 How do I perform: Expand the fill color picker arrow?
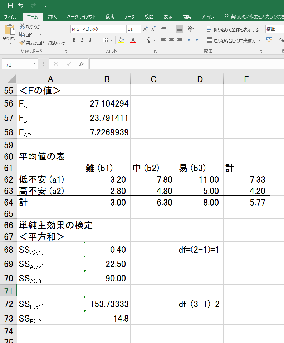click(127, 40)
